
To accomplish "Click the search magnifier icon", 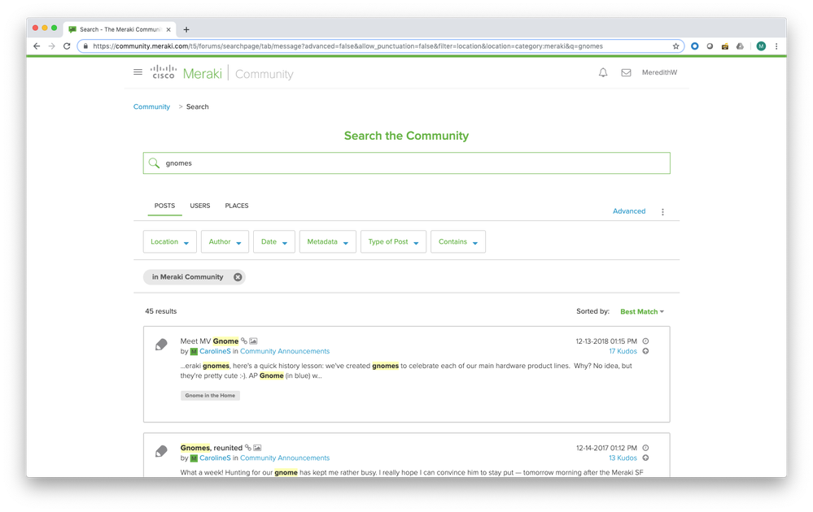I will 154,163.
